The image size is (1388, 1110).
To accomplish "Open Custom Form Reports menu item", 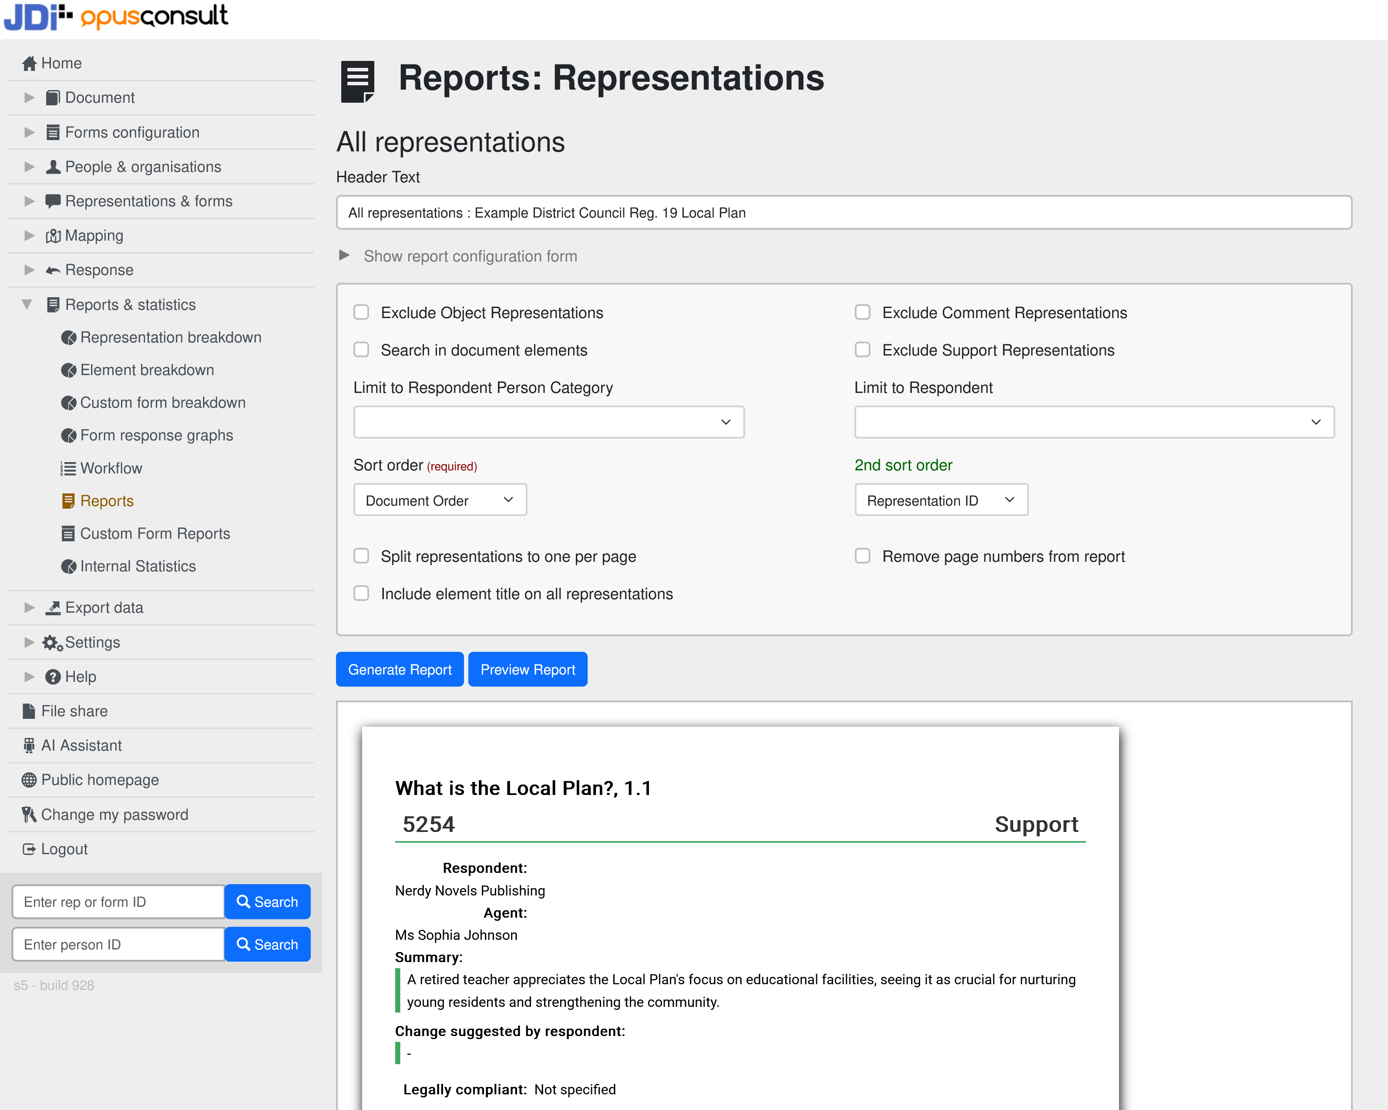I will [155, 533].
